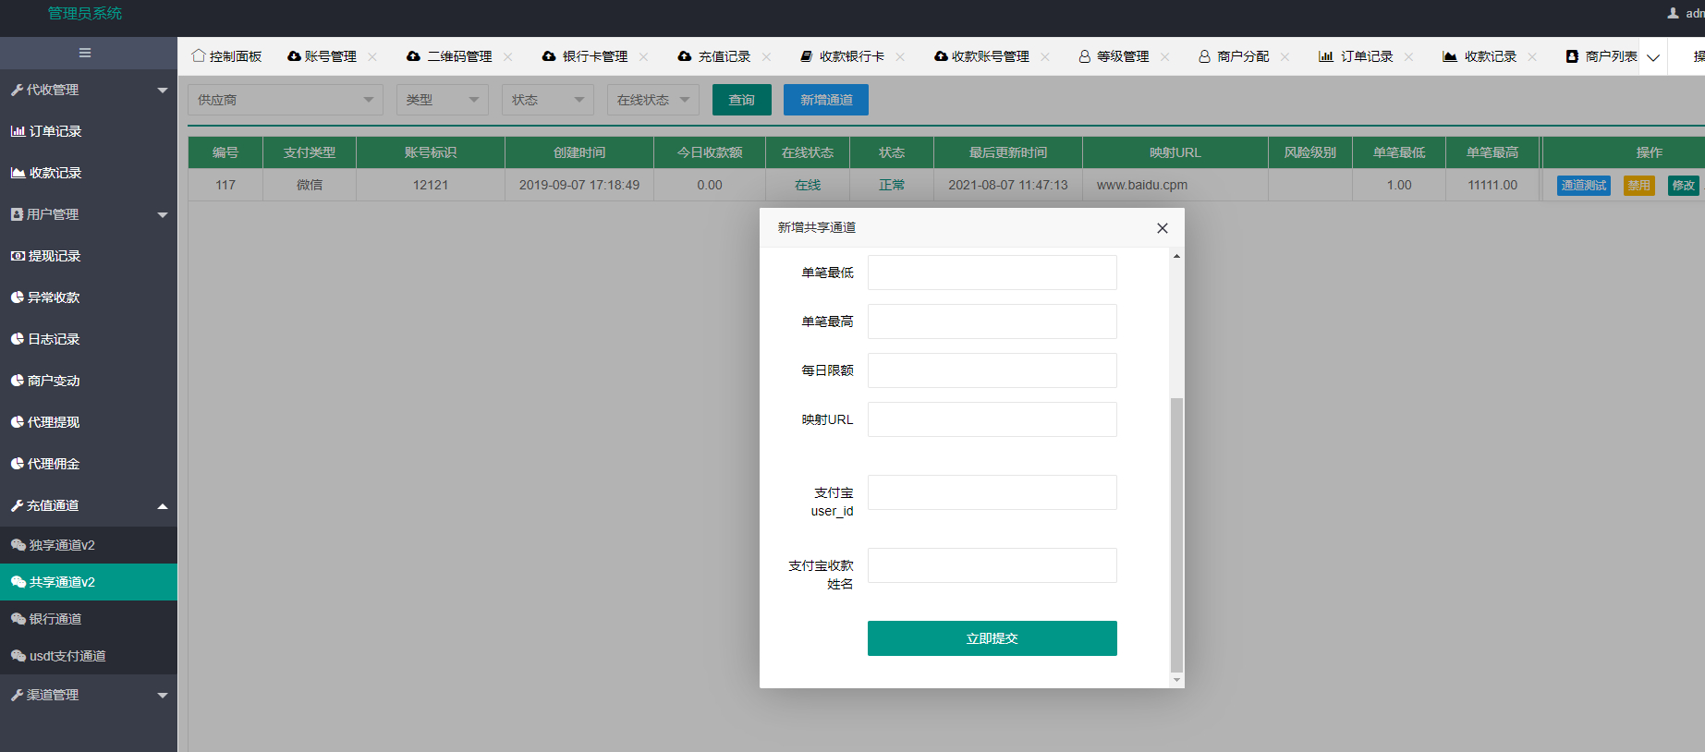Click 订单记录 chart icon in sidebar

pos(18,131)
